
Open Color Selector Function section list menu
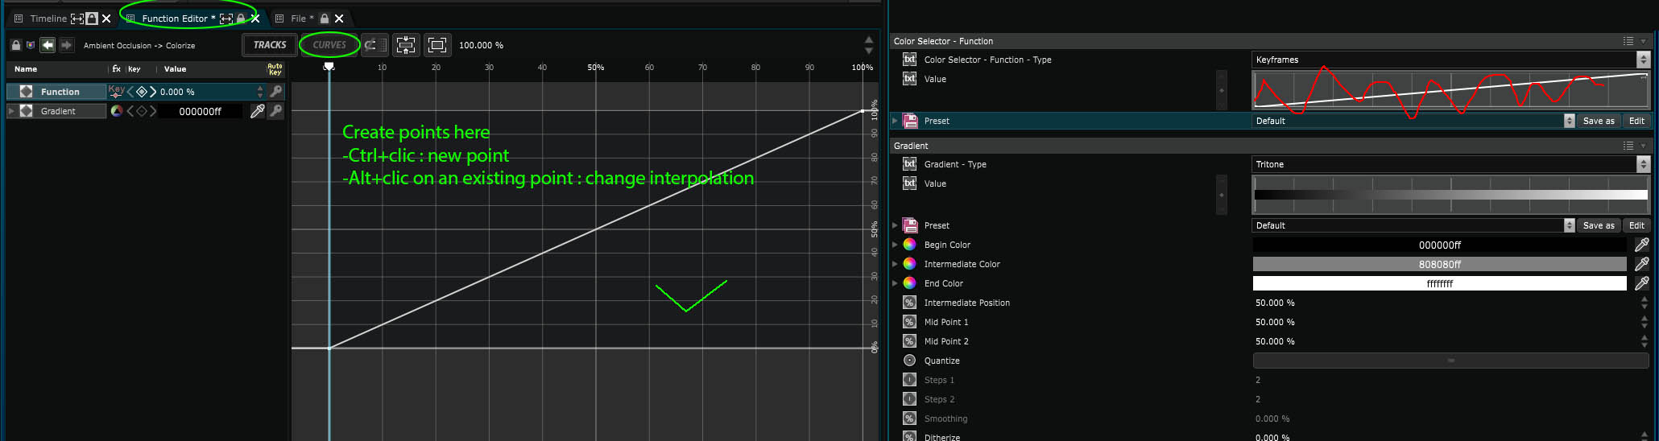[x=1628, y=41]
